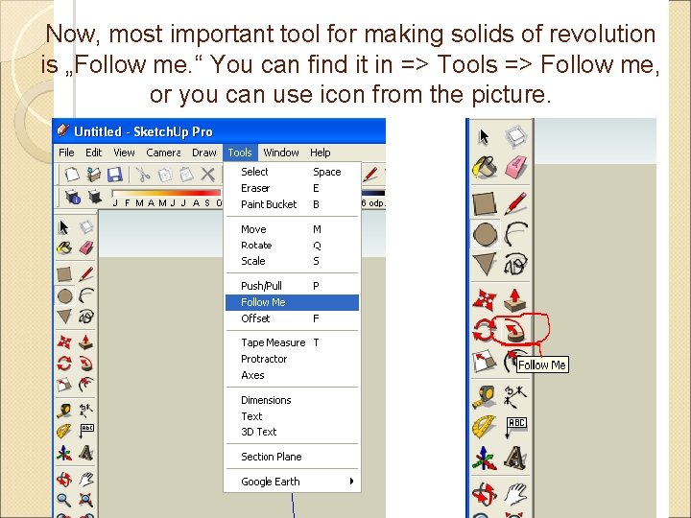691x518 pixels.
Task: Select the Circle tool in the small SketchUp window palette
Action: point(65,296)
